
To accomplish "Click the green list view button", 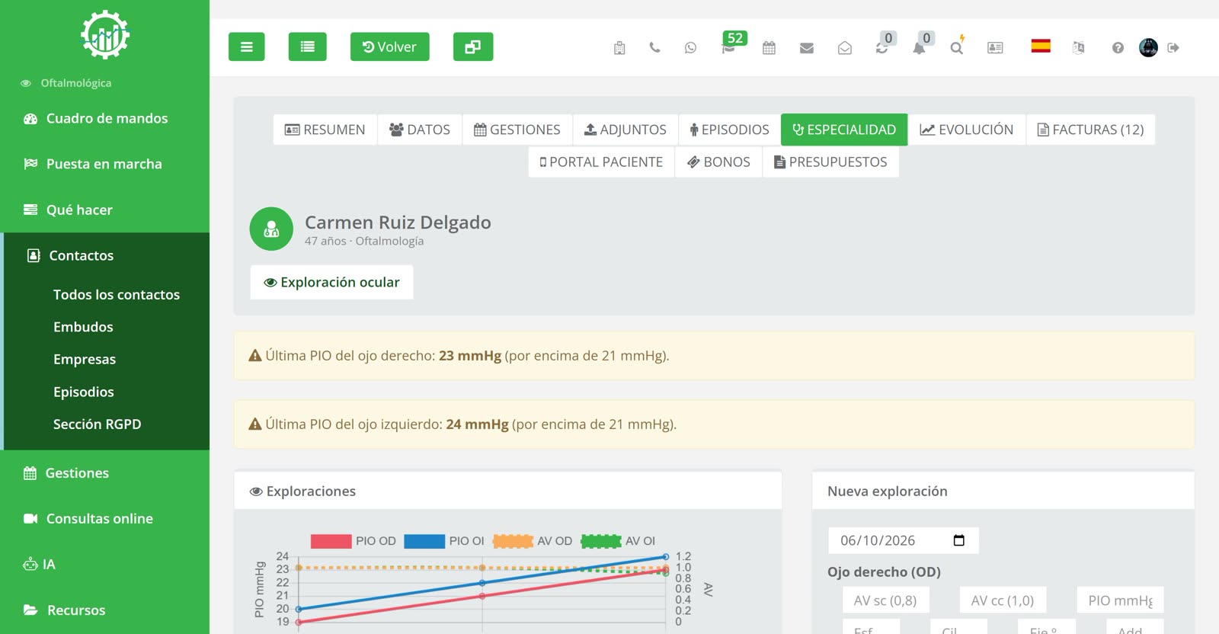I will point(308,46).
